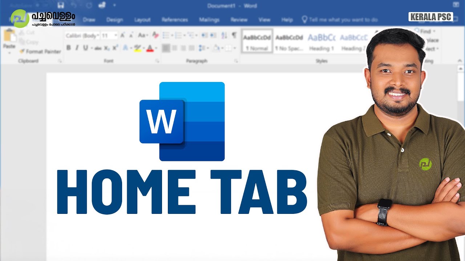This screenshot has width=465, height=261.
Task: Click the Tell me what you want to do box
Action: [x=340, y=20]
